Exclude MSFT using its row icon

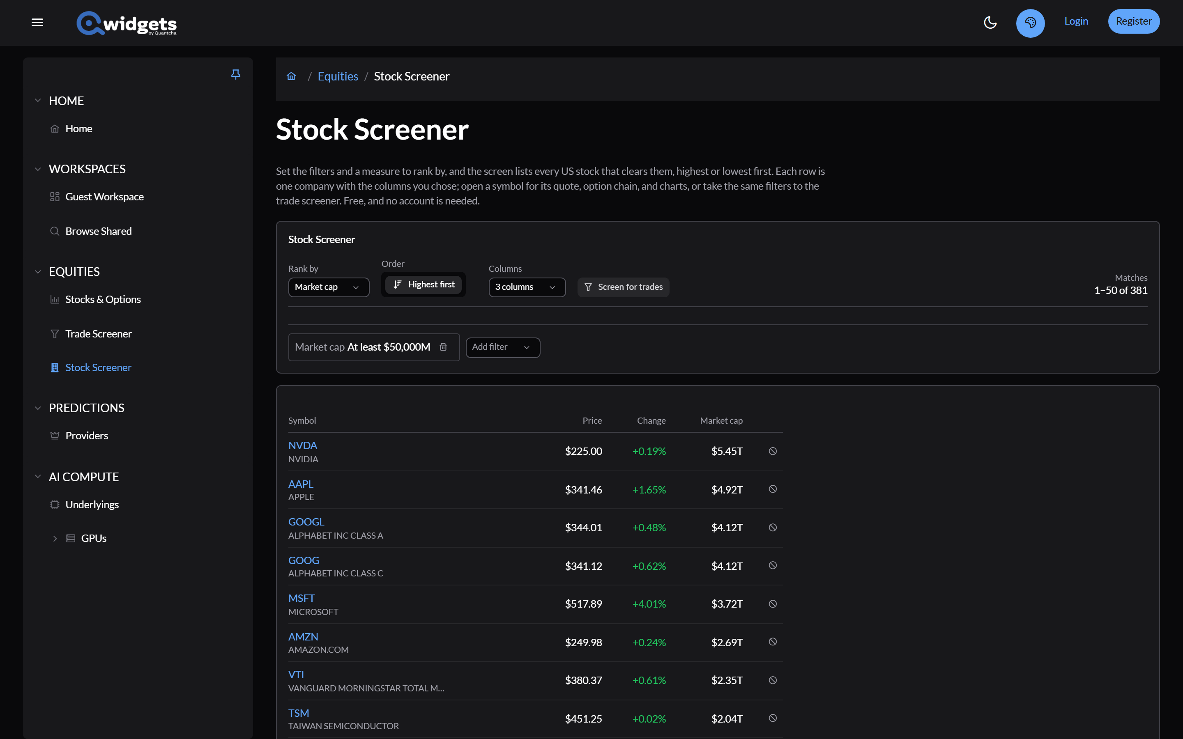click(773, 604)
